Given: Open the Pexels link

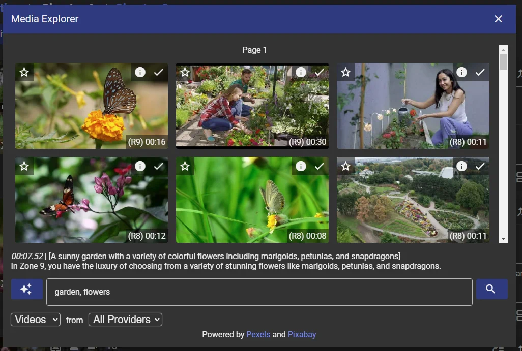Looking at the screenshot, I should (258, 334).
